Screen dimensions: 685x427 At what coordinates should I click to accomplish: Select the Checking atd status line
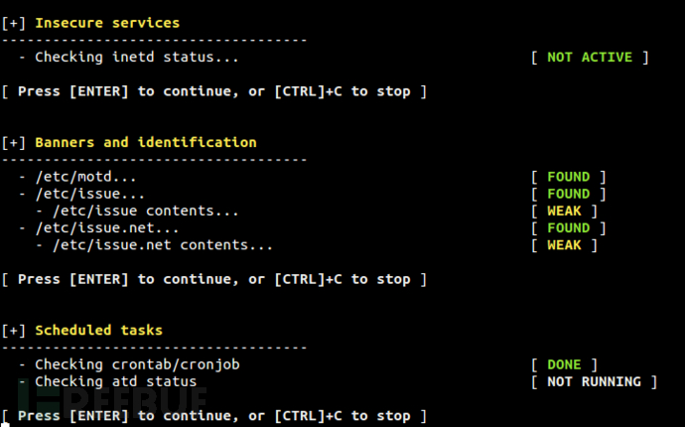(x=115, y=381)
